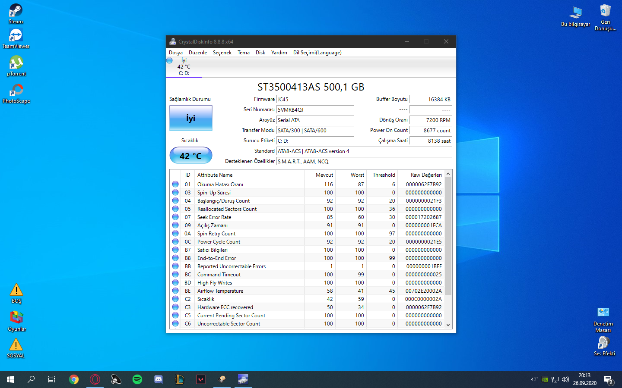Open the Düzenle menu
The image size is (622, 388).
[198, 53]
